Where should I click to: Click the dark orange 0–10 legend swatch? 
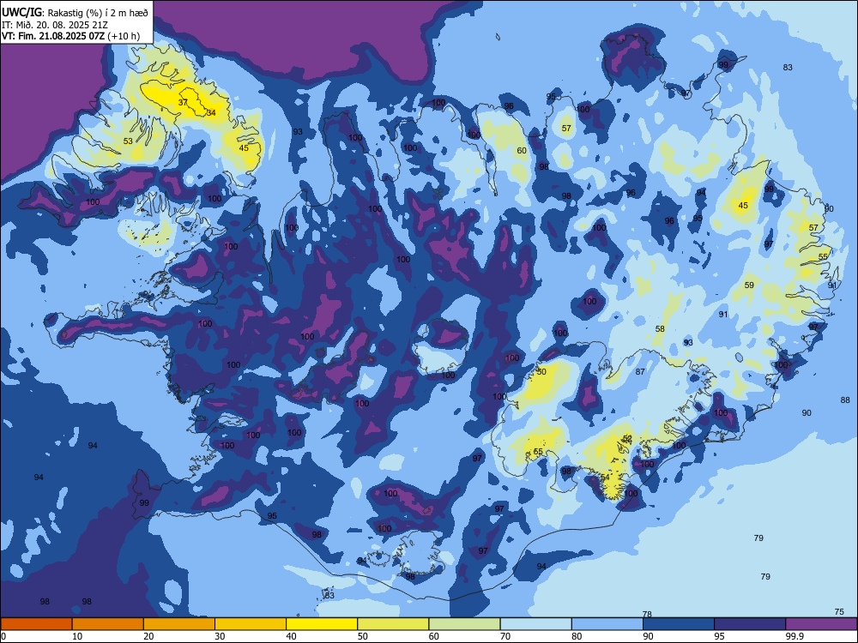pyautogui.click(x=36, y=624)
